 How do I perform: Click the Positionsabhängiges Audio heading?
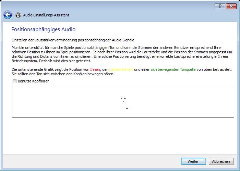pos(44,29)
